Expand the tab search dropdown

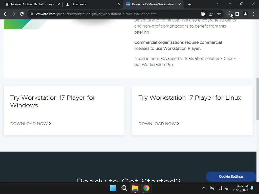(218, 4)
